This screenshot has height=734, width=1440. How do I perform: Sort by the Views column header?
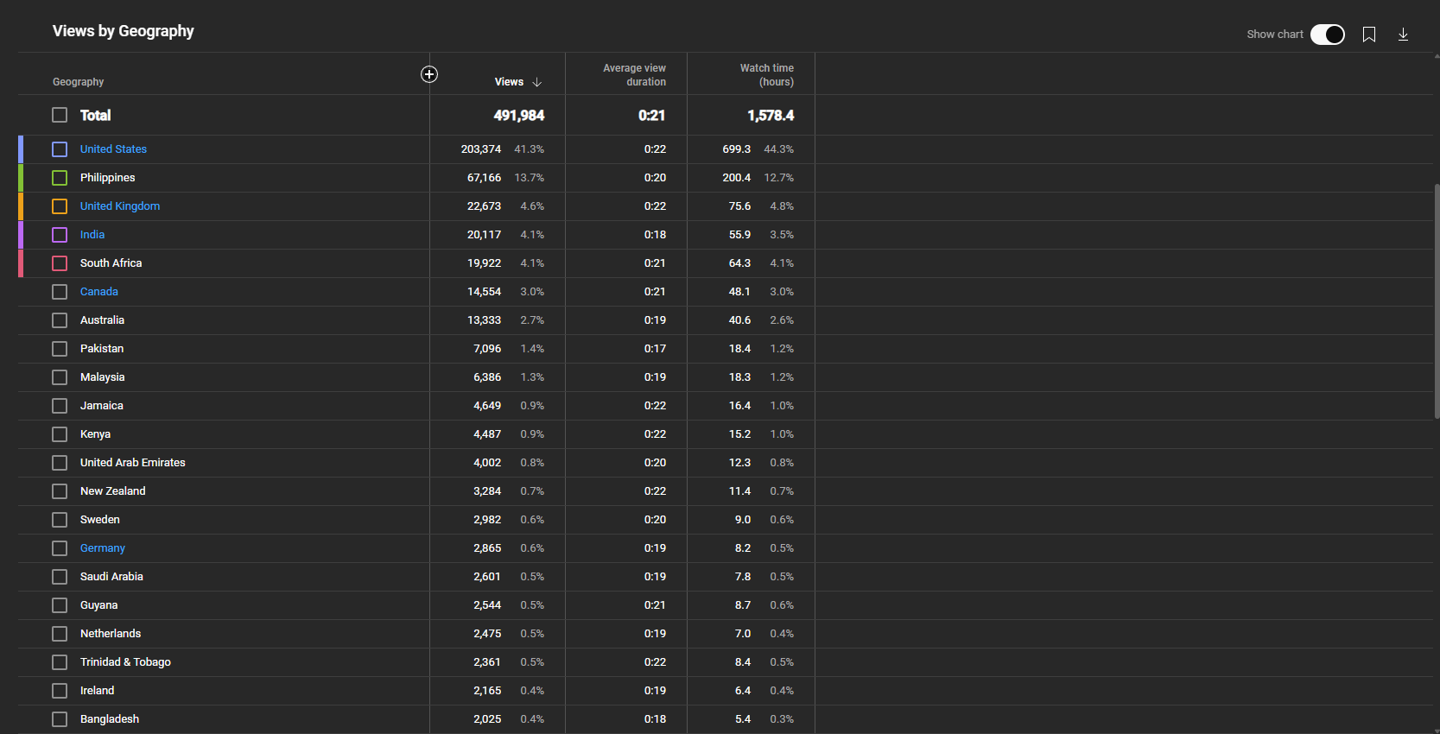click(509, 82)
